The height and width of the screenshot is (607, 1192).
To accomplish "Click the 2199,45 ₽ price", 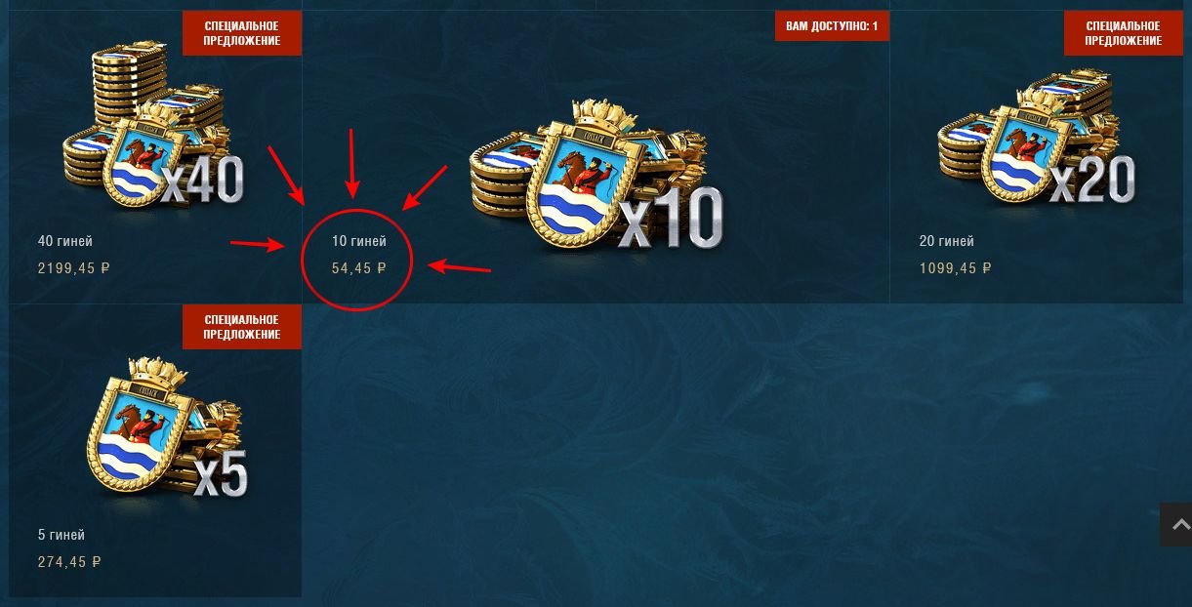I will point(73,267).
